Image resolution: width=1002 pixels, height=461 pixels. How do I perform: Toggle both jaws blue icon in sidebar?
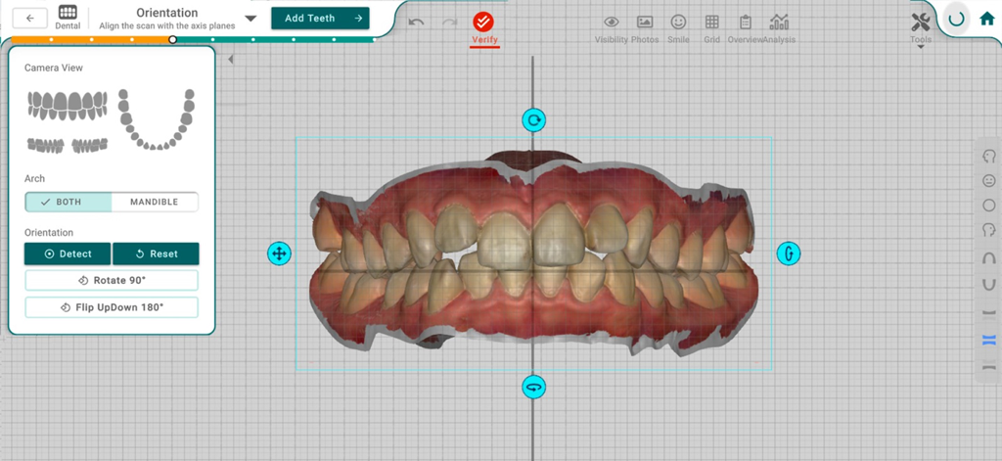coord(988,340)
